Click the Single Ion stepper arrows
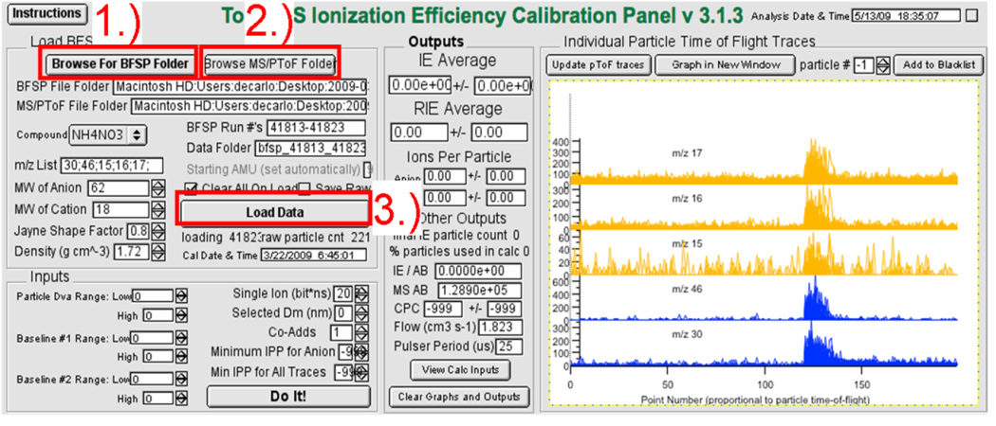The image size is (996, 426). click(x=361, y=293)
